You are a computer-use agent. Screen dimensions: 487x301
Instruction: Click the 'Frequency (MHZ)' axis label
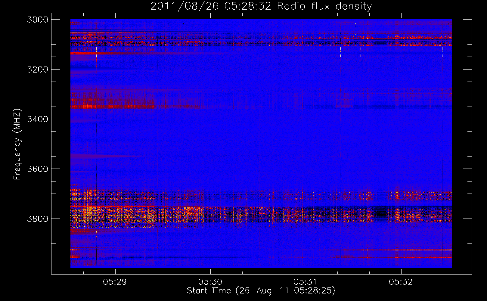(17, 144)
